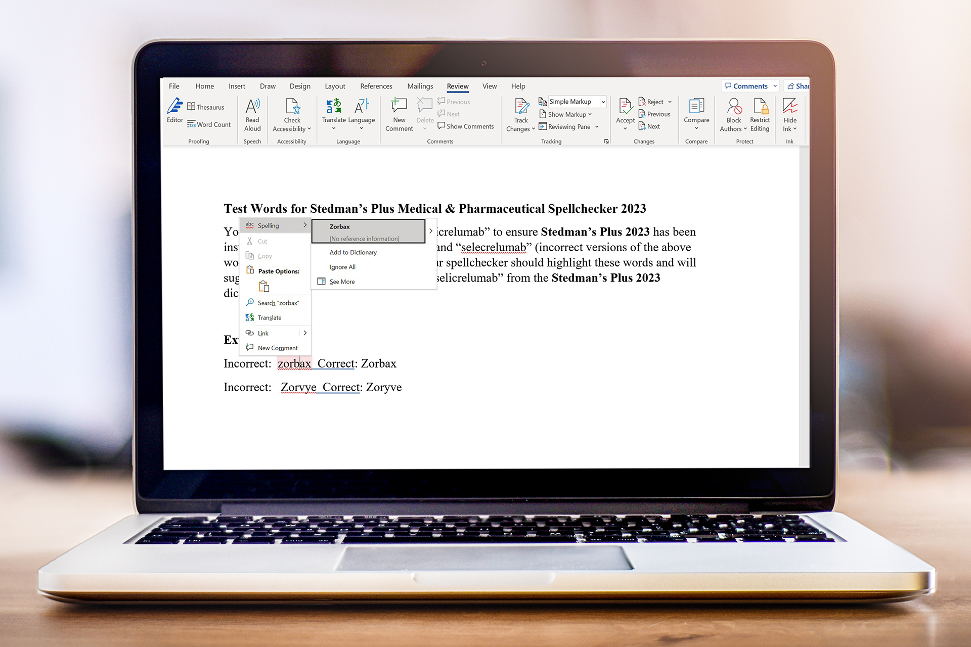Click Show Comments
This screenshot has height=647, width=971.
click(466, 126)
